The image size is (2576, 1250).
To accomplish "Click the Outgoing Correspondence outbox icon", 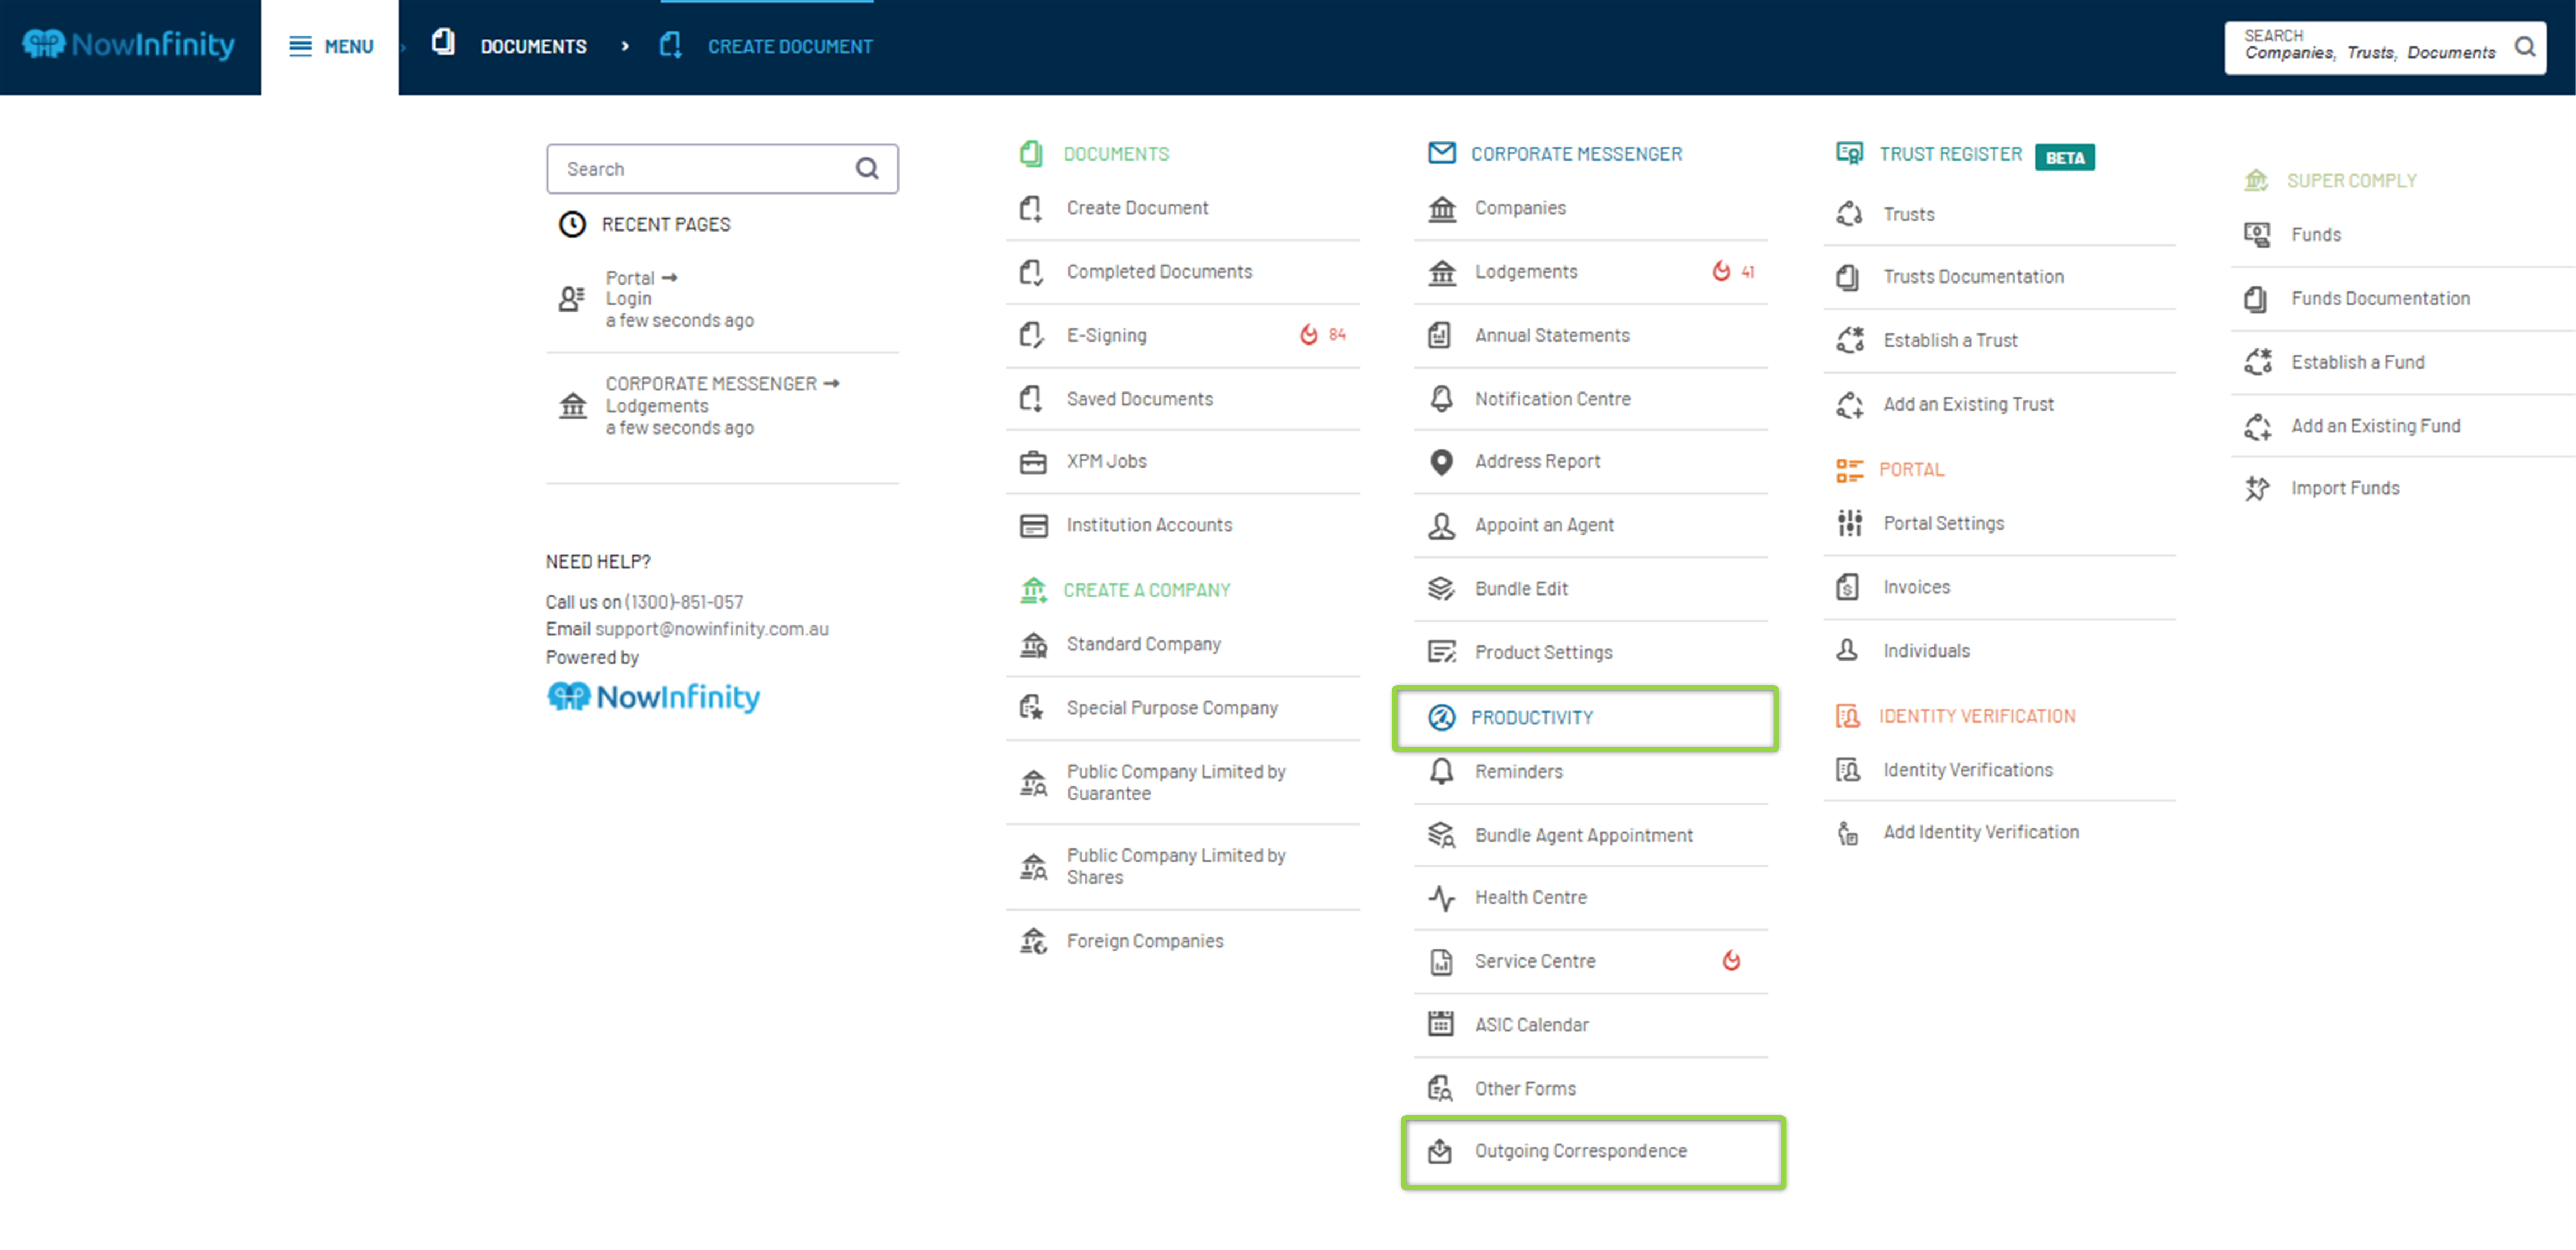I will 1440,1151.
